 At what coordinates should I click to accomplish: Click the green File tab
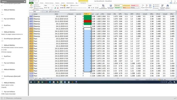click(31, 3)
